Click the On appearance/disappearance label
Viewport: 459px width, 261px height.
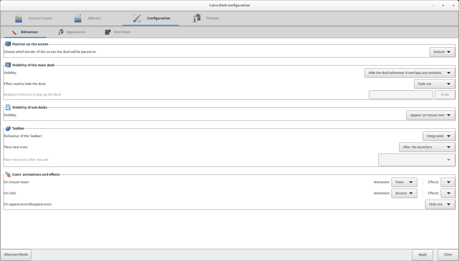point(28,205)
